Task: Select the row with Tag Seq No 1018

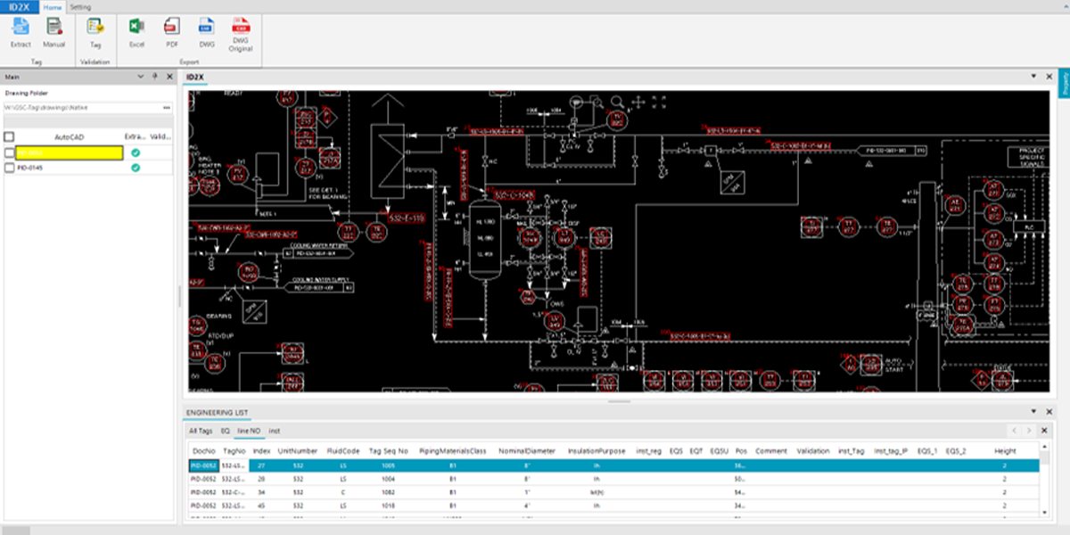Action: pos(615,505)
